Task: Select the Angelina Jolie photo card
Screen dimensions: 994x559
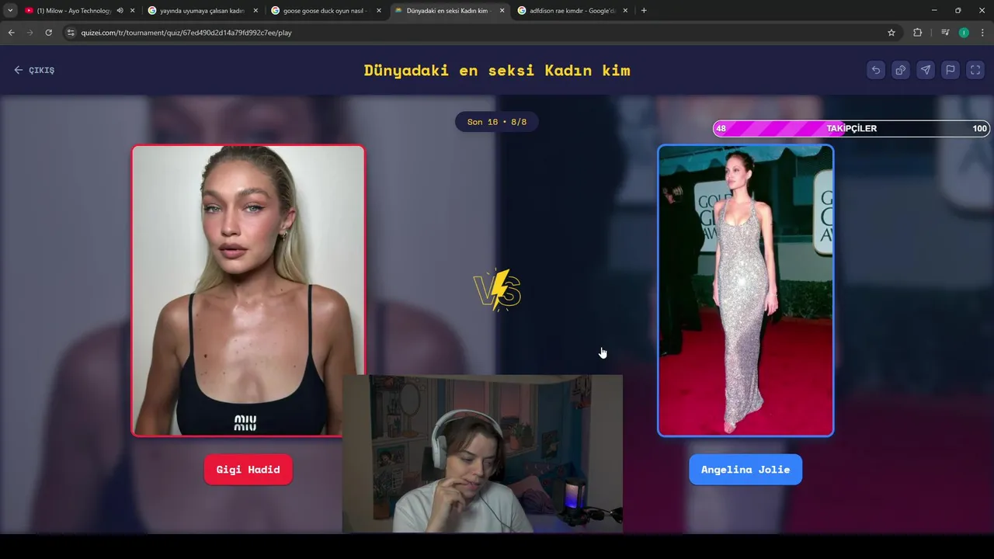Action: point(745,290)
